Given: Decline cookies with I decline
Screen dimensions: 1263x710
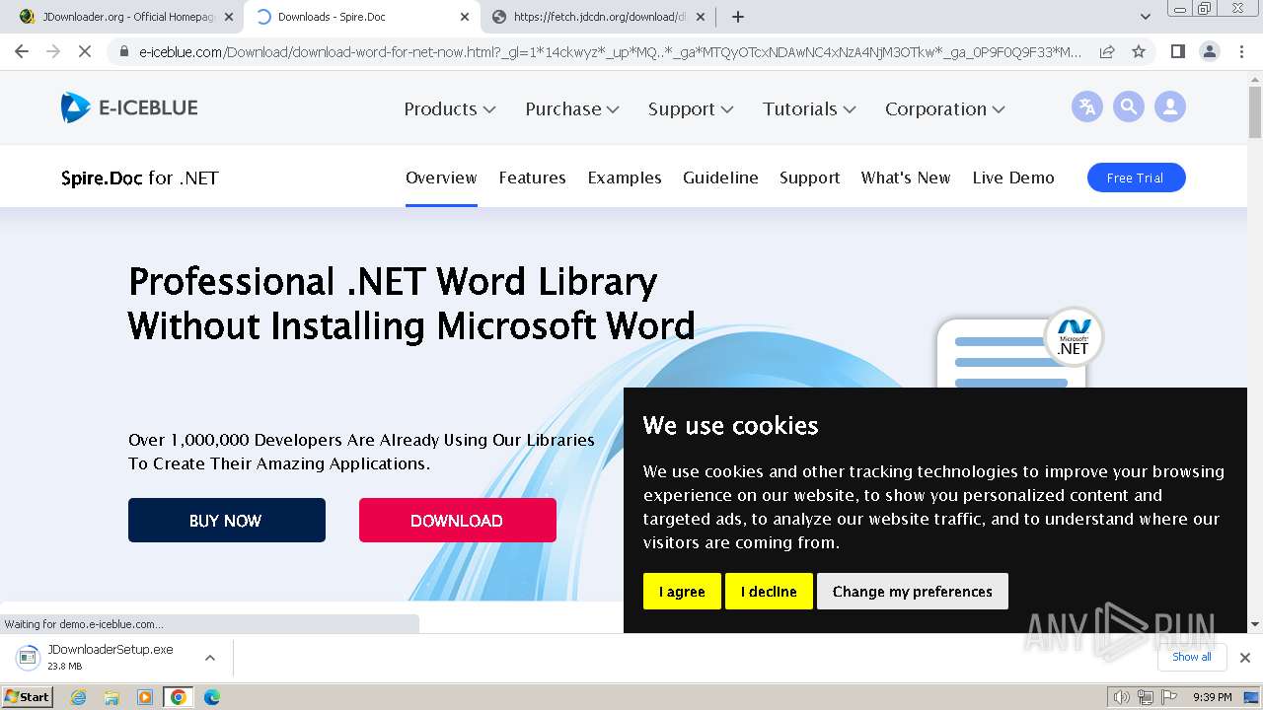Looking at the screenshot, I should point(769,592).
